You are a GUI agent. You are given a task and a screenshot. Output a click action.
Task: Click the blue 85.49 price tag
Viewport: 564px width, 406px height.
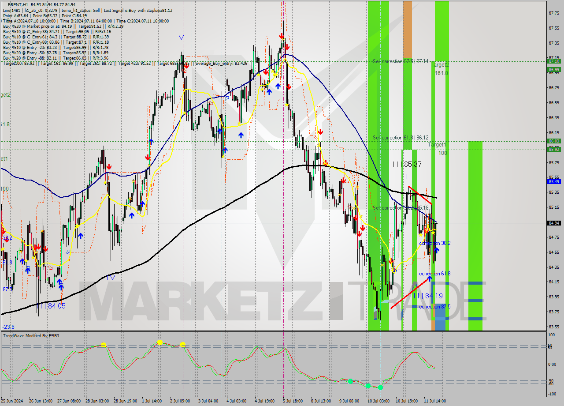pyautogui.click(x=554, y=181)
